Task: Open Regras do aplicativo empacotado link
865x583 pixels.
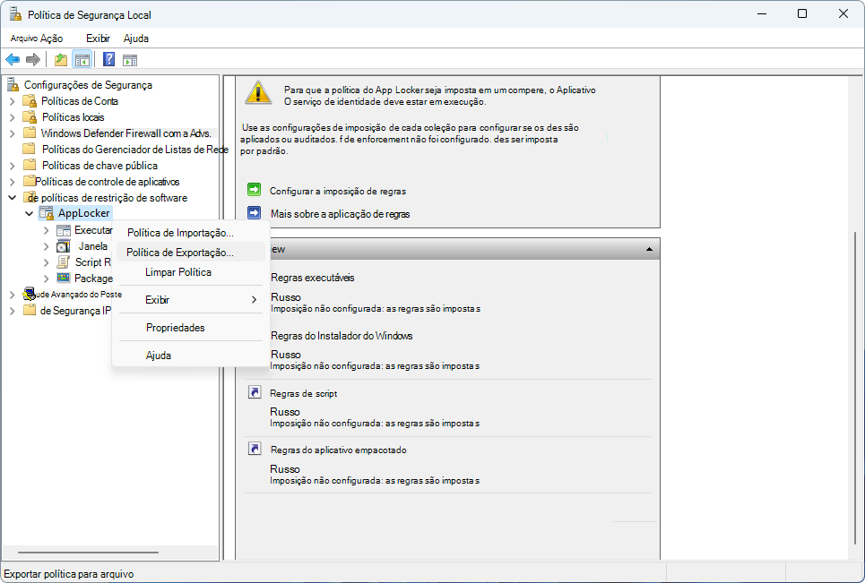Action: pos(338,450)
